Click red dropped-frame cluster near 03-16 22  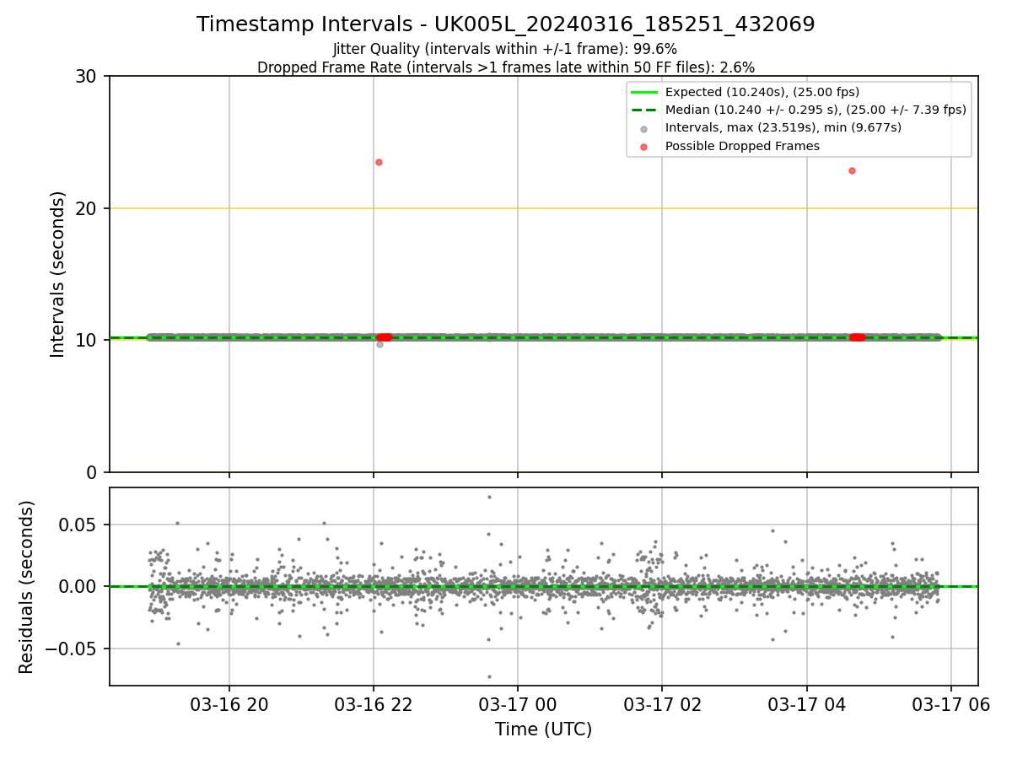[x=384, y=337]
